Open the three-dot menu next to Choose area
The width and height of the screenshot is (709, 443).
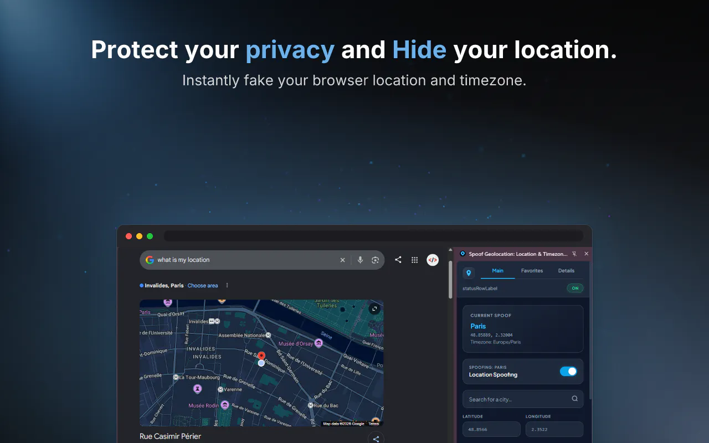tap(227, 286)
